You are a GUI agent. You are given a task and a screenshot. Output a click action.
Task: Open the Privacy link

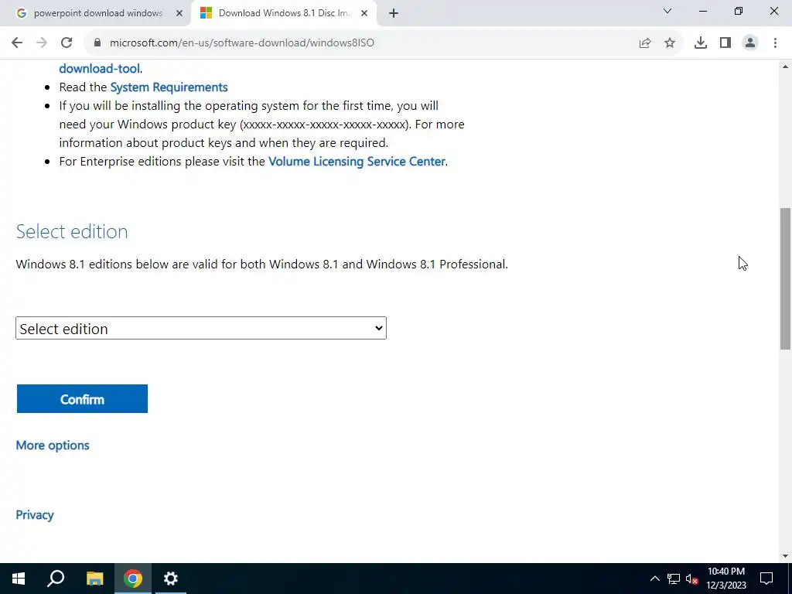point(35,515)
